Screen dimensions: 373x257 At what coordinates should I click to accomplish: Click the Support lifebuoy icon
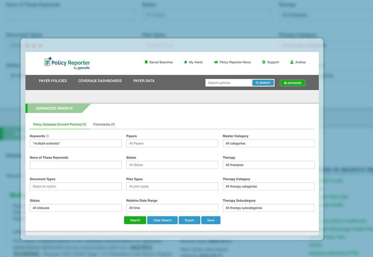tap(264, 62)
